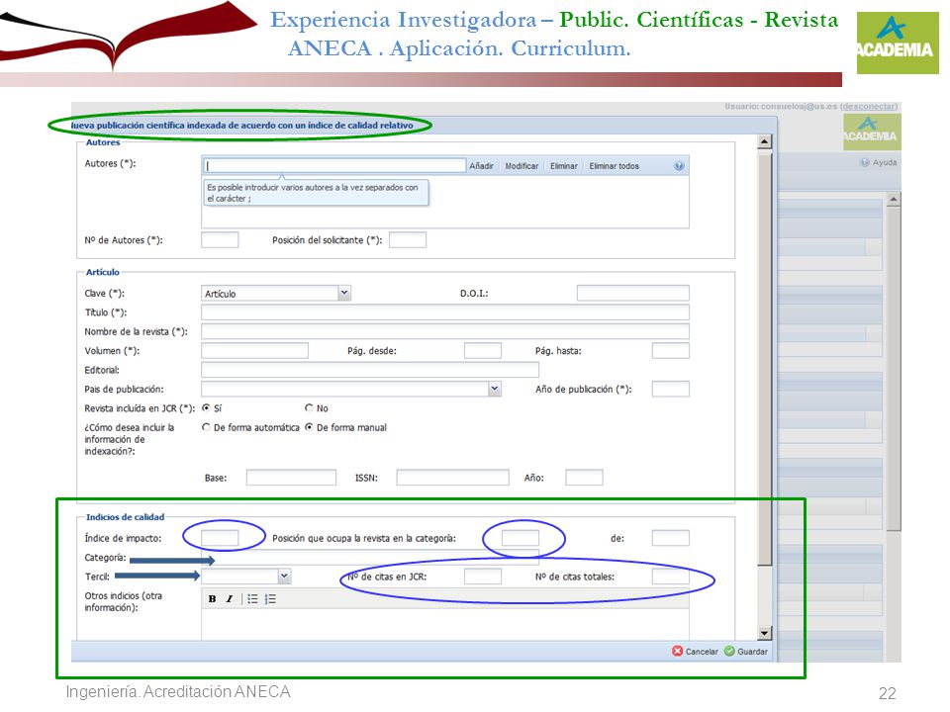This screenshot has width=950, height=712.
Task: Click the Editorial input field
Action: (369, 370)
